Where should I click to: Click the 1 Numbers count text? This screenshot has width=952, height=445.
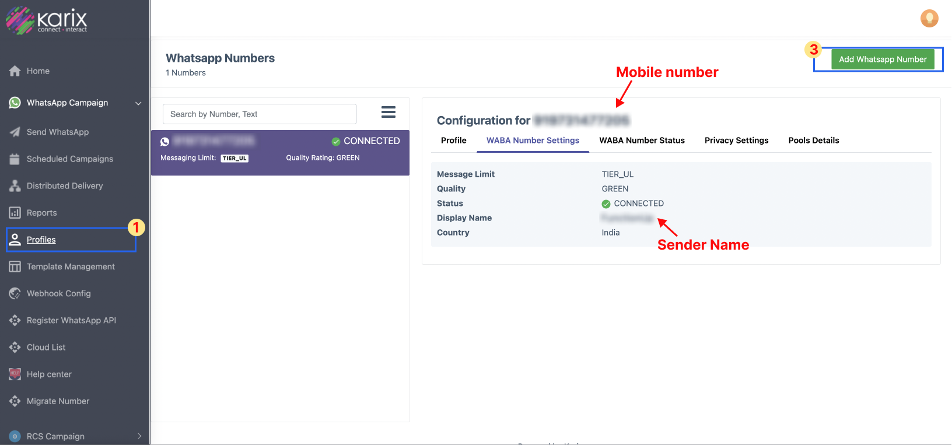(x=185, y=73)
